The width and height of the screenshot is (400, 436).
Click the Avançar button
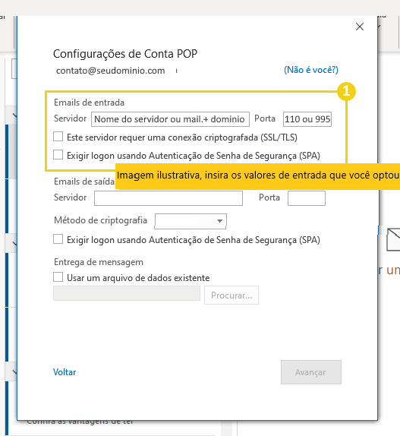tap(311, 372)
